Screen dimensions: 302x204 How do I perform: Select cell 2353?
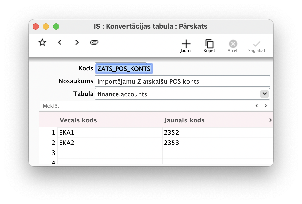click(218, 143)
